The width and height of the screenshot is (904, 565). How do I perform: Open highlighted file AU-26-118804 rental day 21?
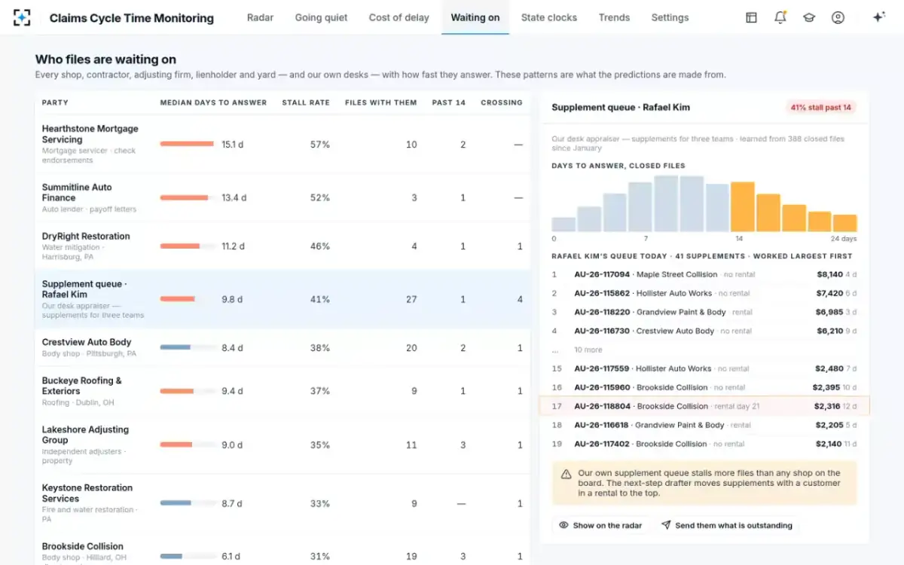coord(704,406)
